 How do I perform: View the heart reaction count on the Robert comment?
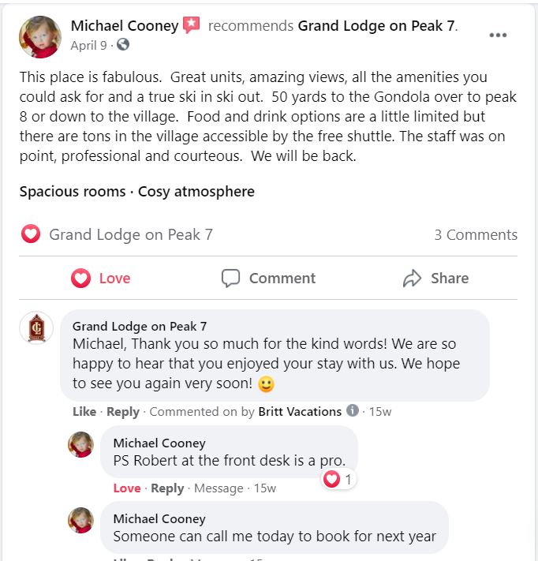point(338,480)
